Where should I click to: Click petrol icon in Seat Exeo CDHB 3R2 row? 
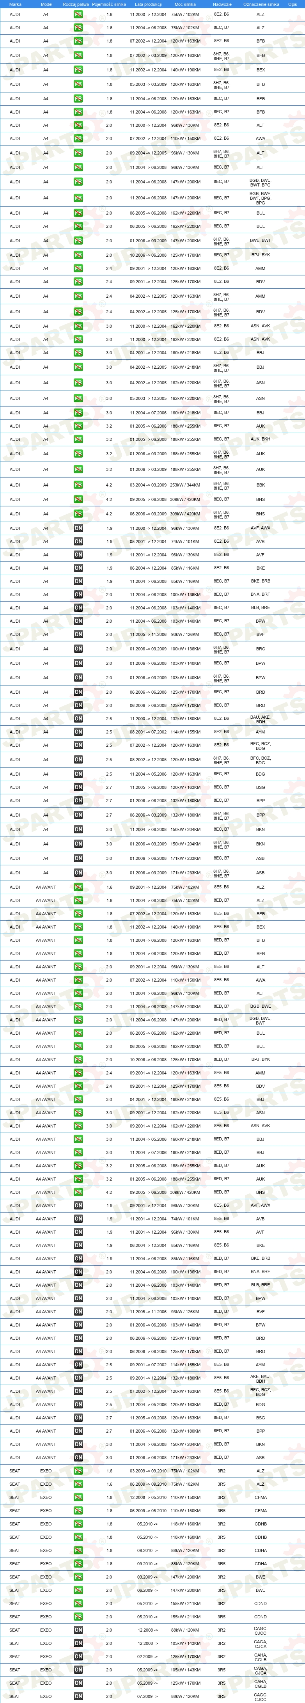(78, 1524)
